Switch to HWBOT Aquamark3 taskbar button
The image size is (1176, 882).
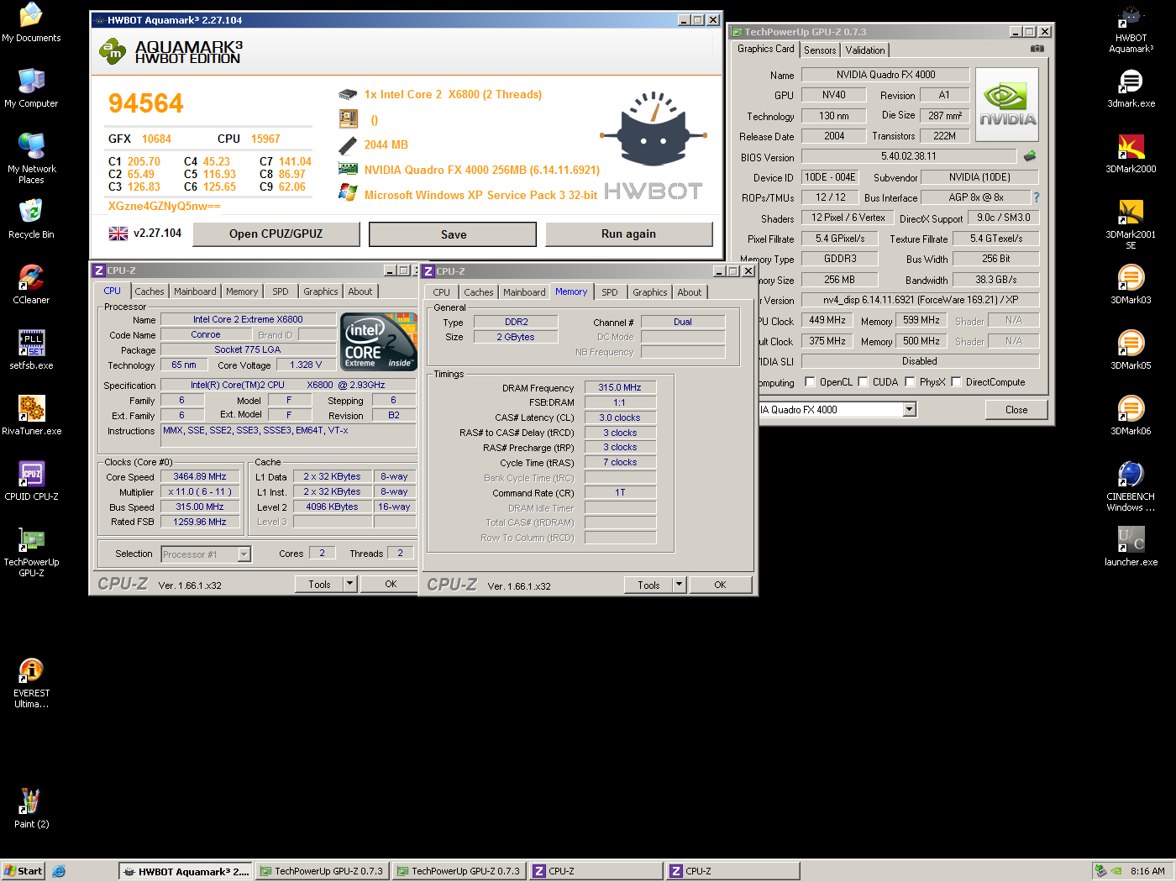186,871
